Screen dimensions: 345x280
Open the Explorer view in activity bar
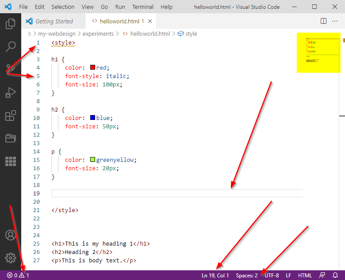(10, 23)
